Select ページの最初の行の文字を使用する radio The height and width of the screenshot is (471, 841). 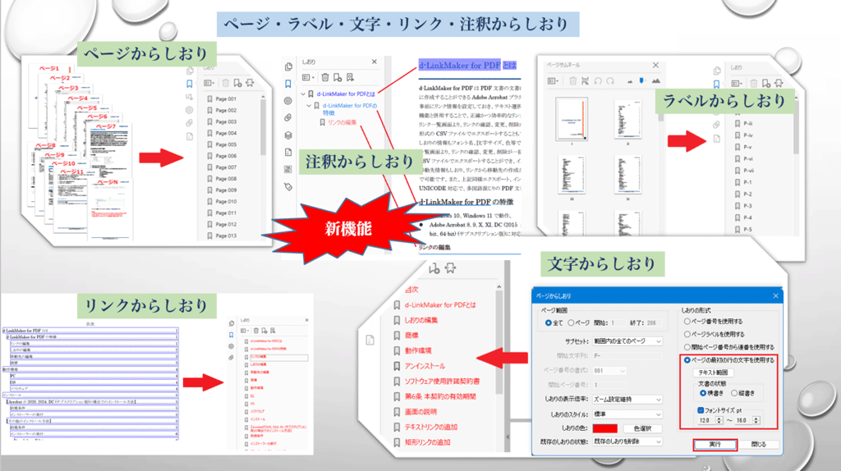[x=687, y=360]
